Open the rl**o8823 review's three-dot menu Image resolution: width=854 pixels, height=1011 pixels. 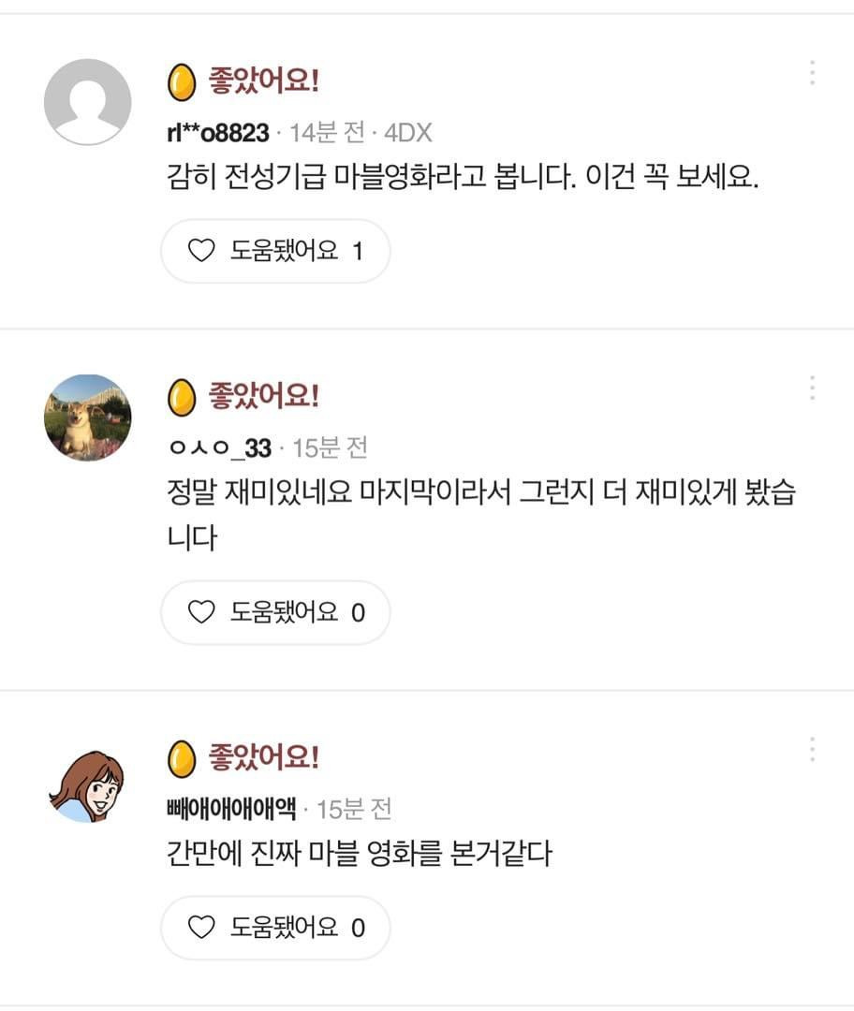pos(812,73)
